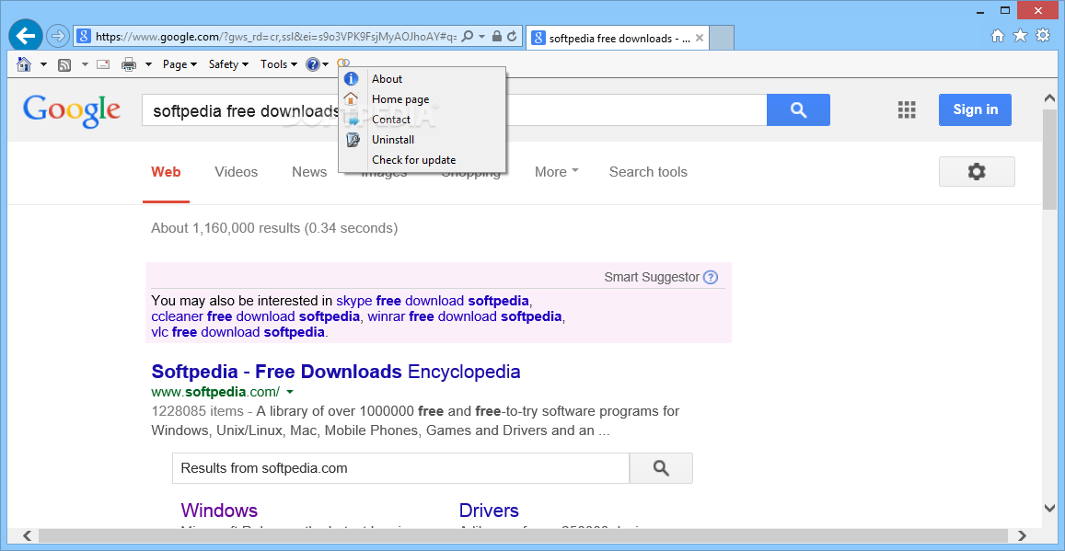Image resolution: width=1065 pixels, height=551 pixels.
Task: Select Uninstall in the popup menu
Action: point(422,140)
